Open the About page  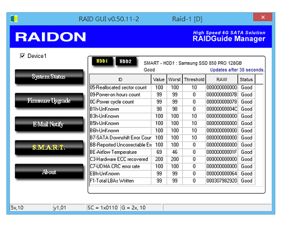[x=49, y=171]
